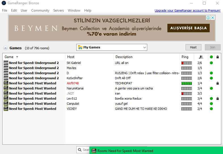Close the Beymen advertisement banner
Screen dimensions: 223x154
tap(213, 18)
